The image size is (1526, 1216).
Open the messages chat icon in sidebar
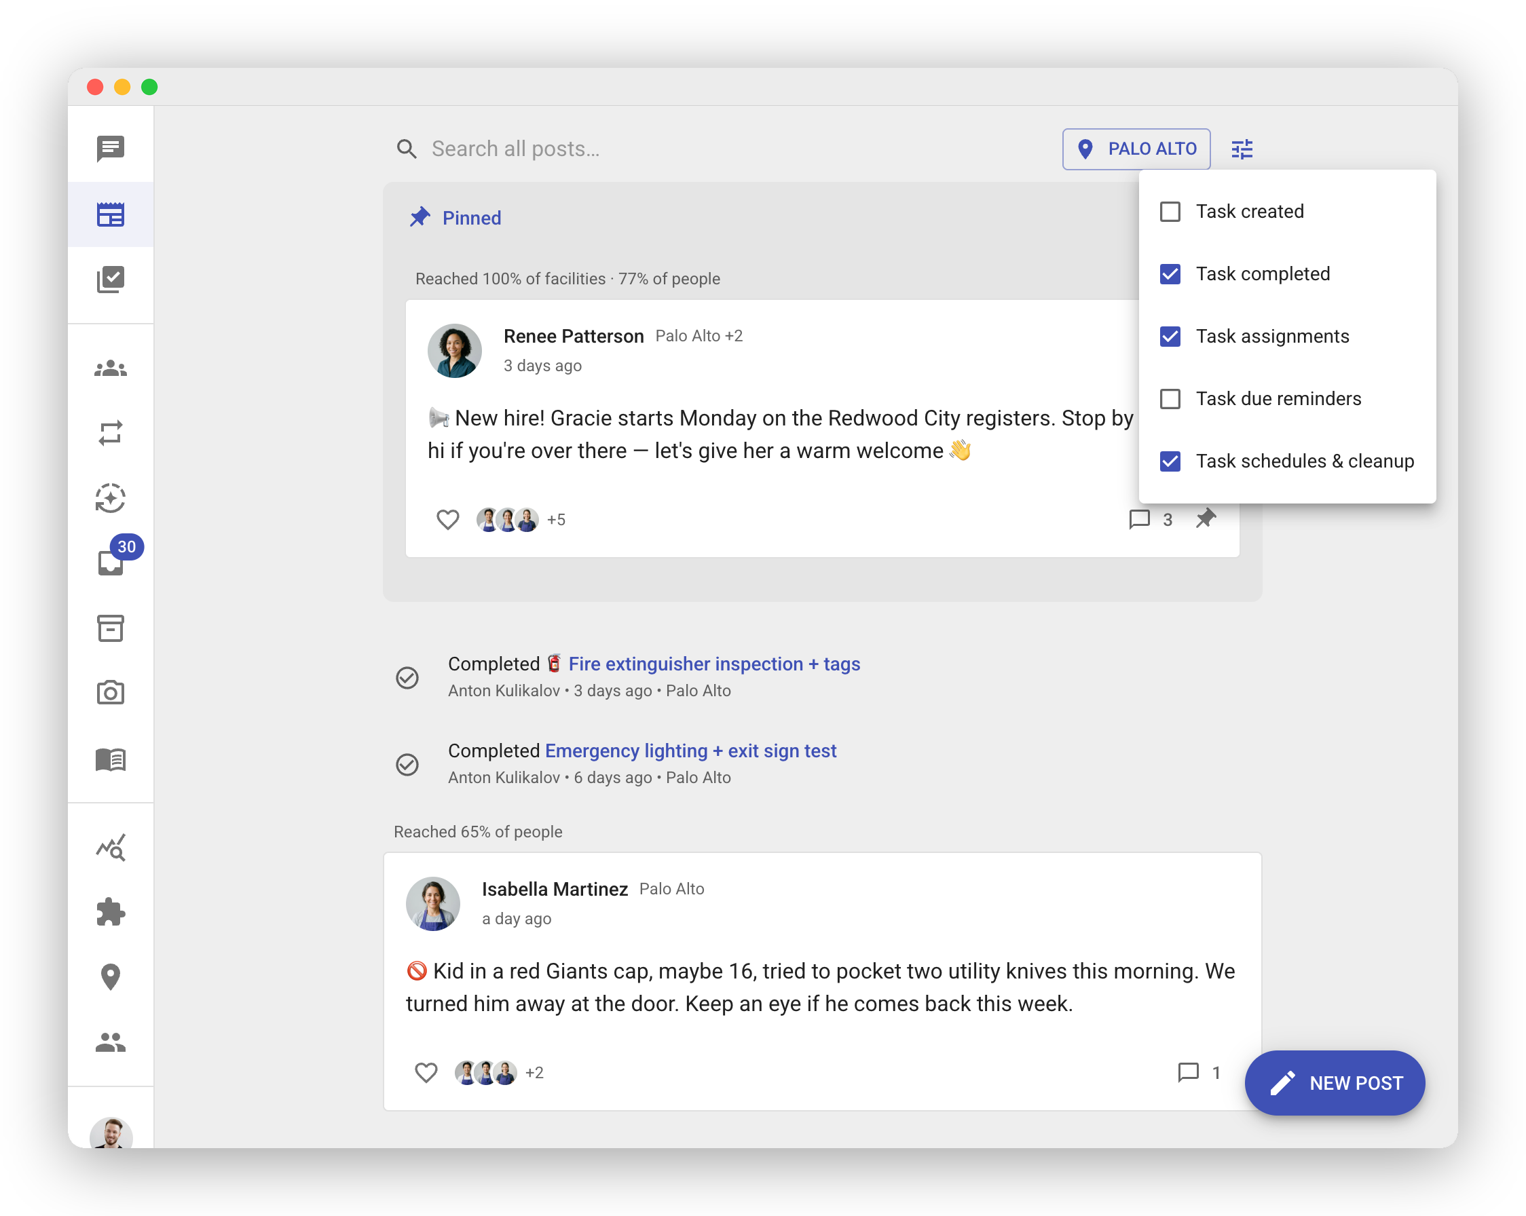click(x=111, y=149)
